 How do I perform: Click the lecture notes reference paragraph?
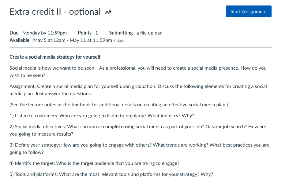pyautogui.click(x=118, y=104)
